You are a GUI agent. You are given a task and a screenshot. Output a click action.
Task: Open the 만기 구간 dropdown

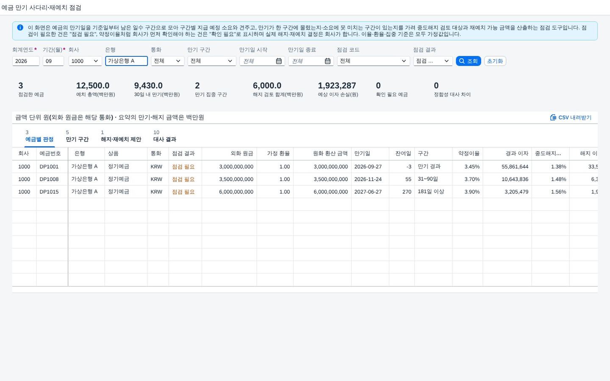(x=212, y=61)
